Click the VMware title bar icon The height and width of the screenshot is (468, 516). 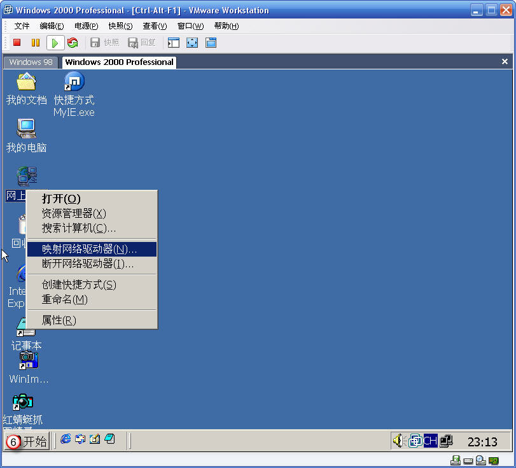pyautogui.click(x=8, y=10)
